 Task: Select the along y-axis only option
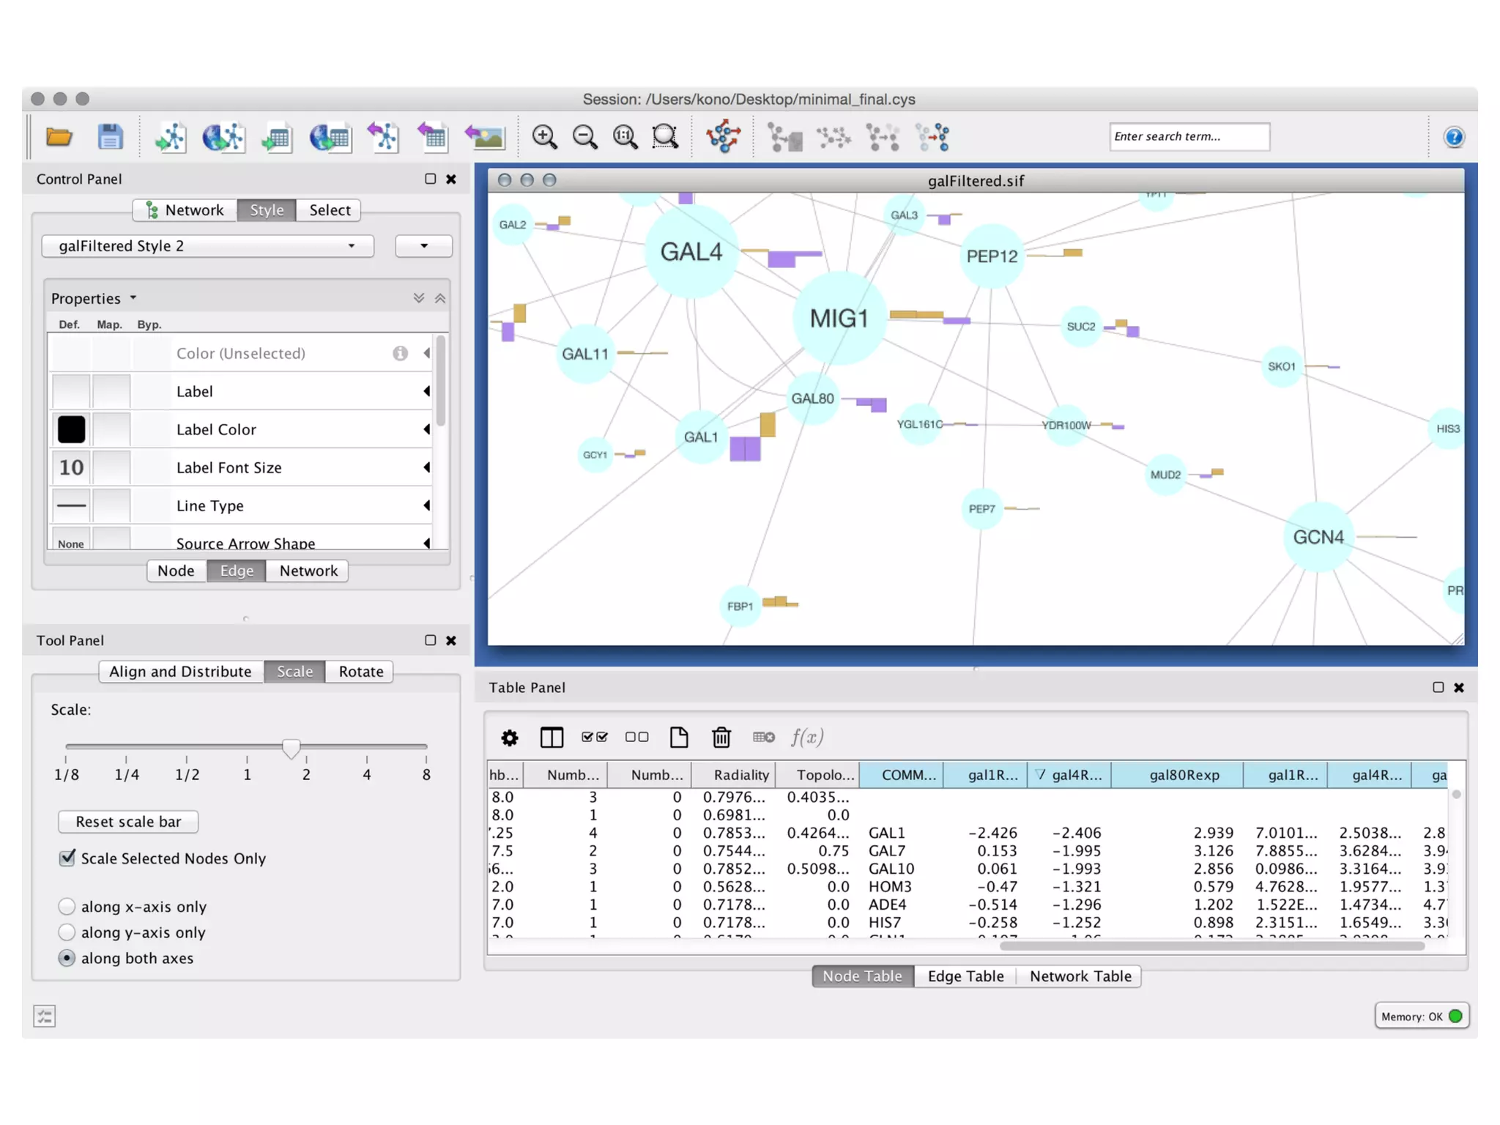(x=67, y=932)
